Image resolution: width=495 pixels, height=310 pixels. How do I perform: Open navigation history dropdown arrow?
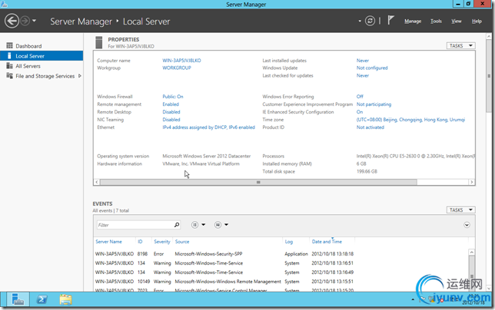pyautogui.click(x=34, y=21)
